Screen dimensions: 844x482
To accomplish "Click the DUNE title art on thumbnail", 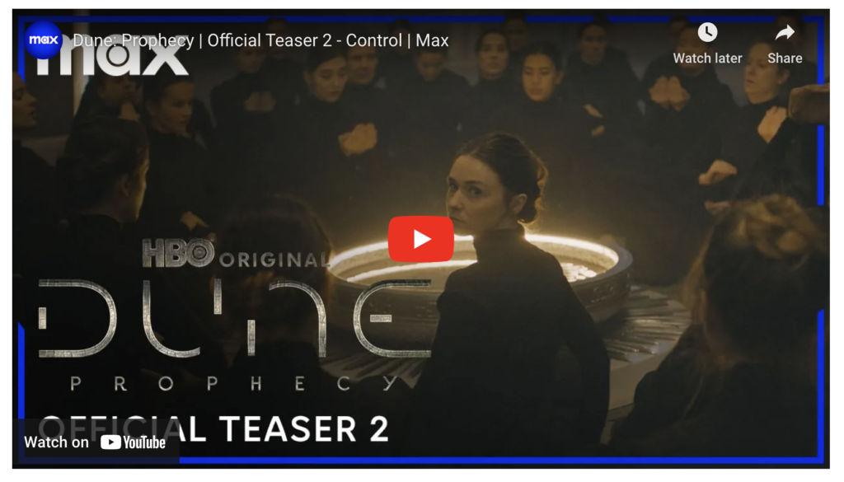I will pyautogui.click(x=235, y=319).
